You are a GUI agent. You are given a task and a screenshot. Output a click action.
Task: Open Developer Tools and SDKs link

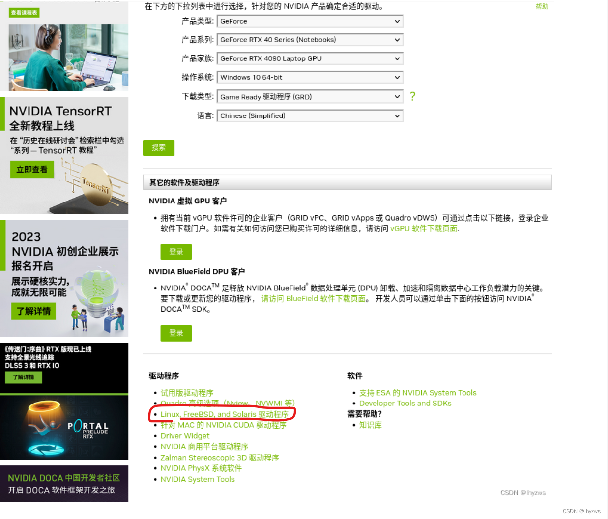[405, 403]
